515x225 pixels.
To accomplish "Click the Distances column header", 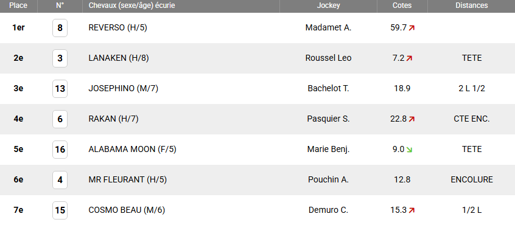I will [471, 5].
